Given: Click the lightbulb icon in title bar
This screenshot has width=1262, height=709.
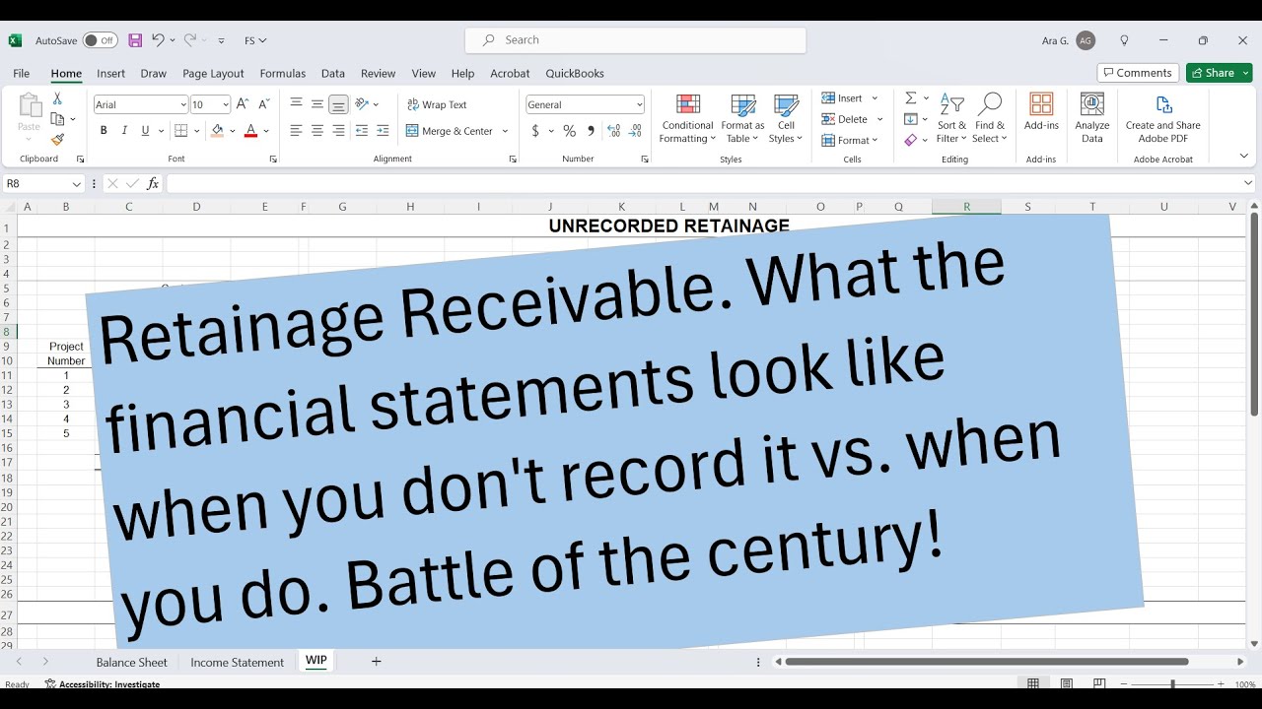Looking at the screenshot, I should pyautogui.click(x=1125, y=40).
